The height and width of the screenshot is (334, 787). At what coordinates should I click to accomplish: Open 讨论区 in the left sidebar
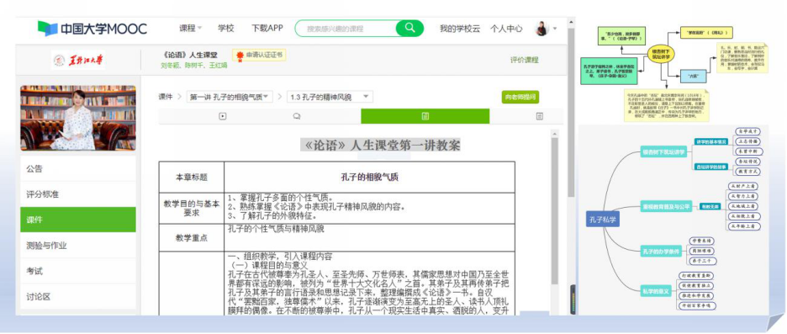[78, 297]
